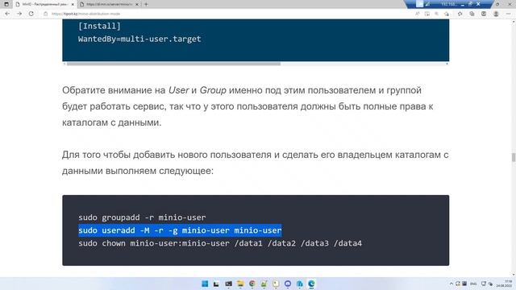Go back with the browser back arrow

[7, 14]
